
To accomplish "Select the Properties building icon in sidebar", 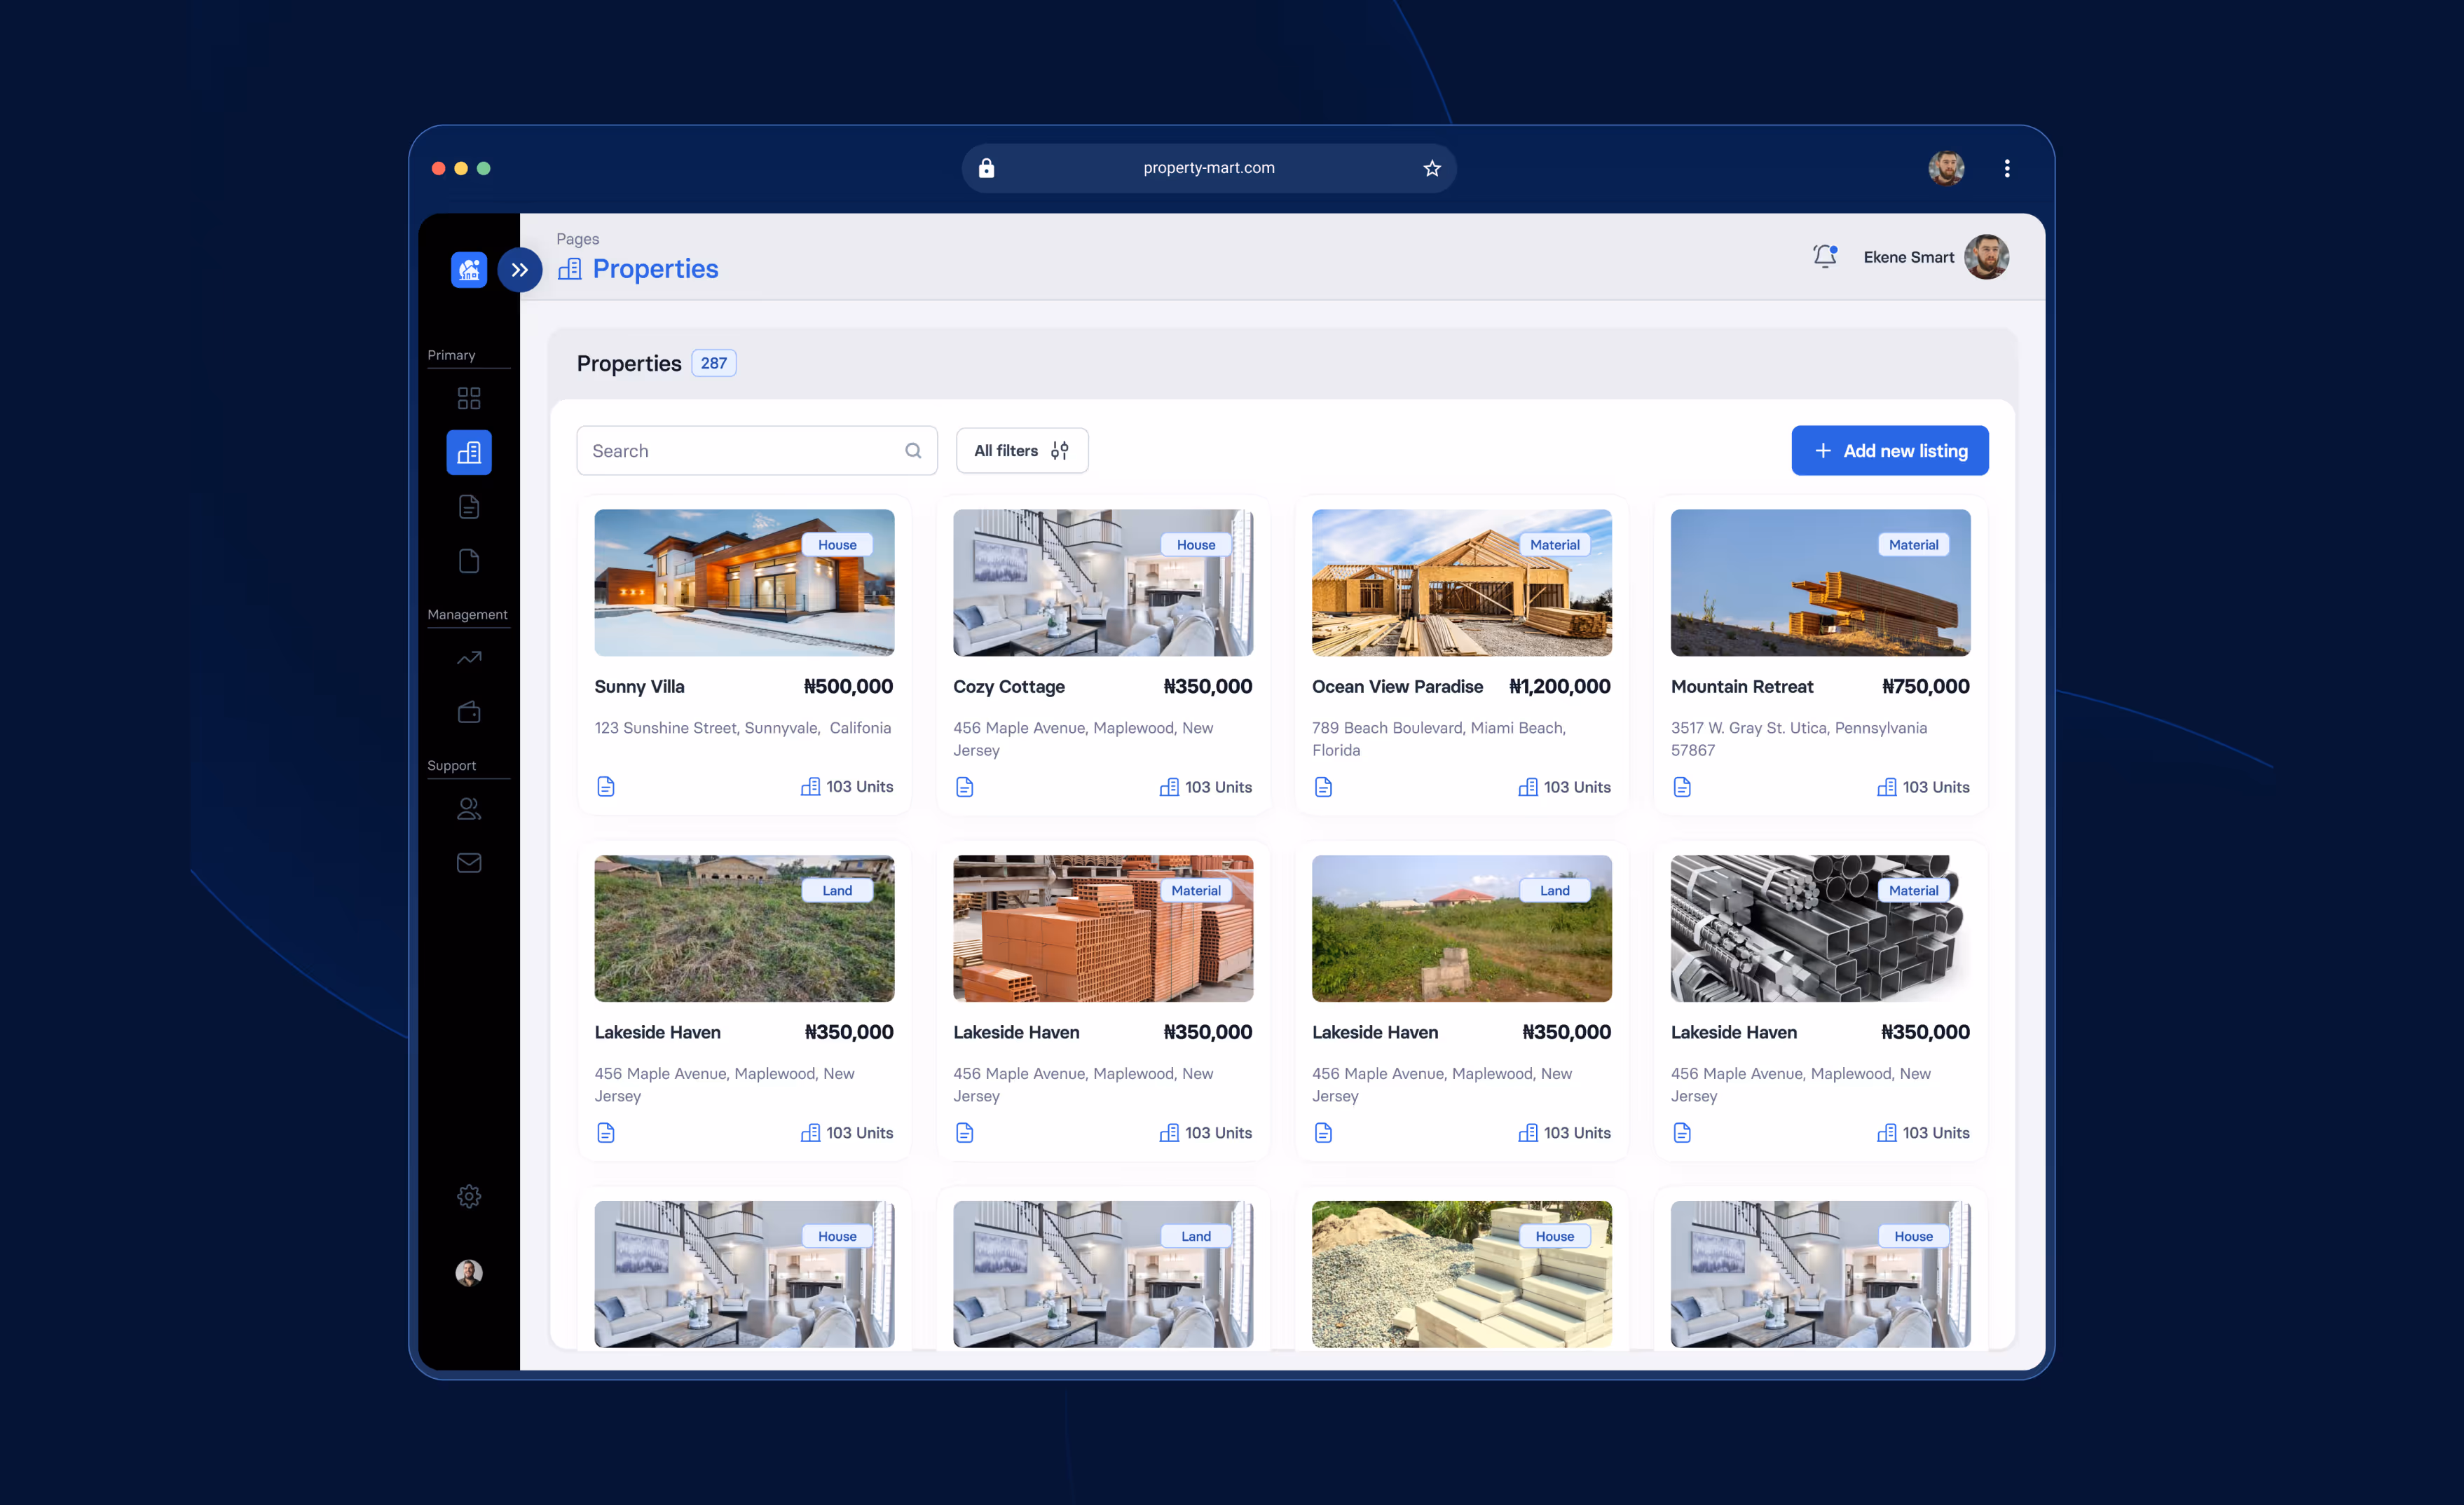I will (468, 452).
